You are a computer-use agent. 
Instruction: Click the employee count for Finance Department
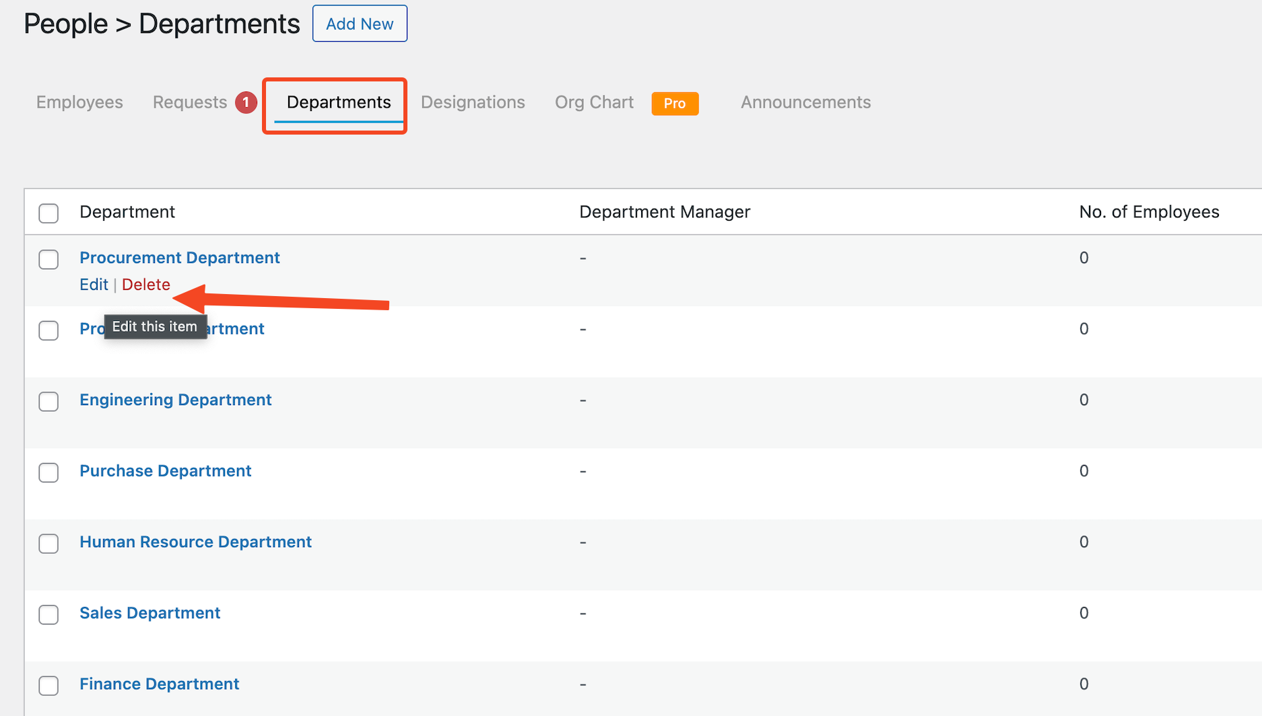(x=1084, y=684)
